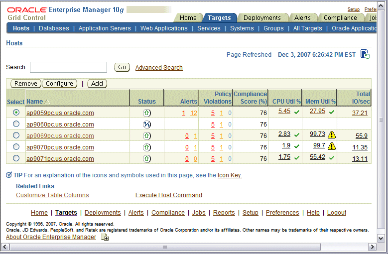Click the vertical scrollbar up arrow

[381, 5]
